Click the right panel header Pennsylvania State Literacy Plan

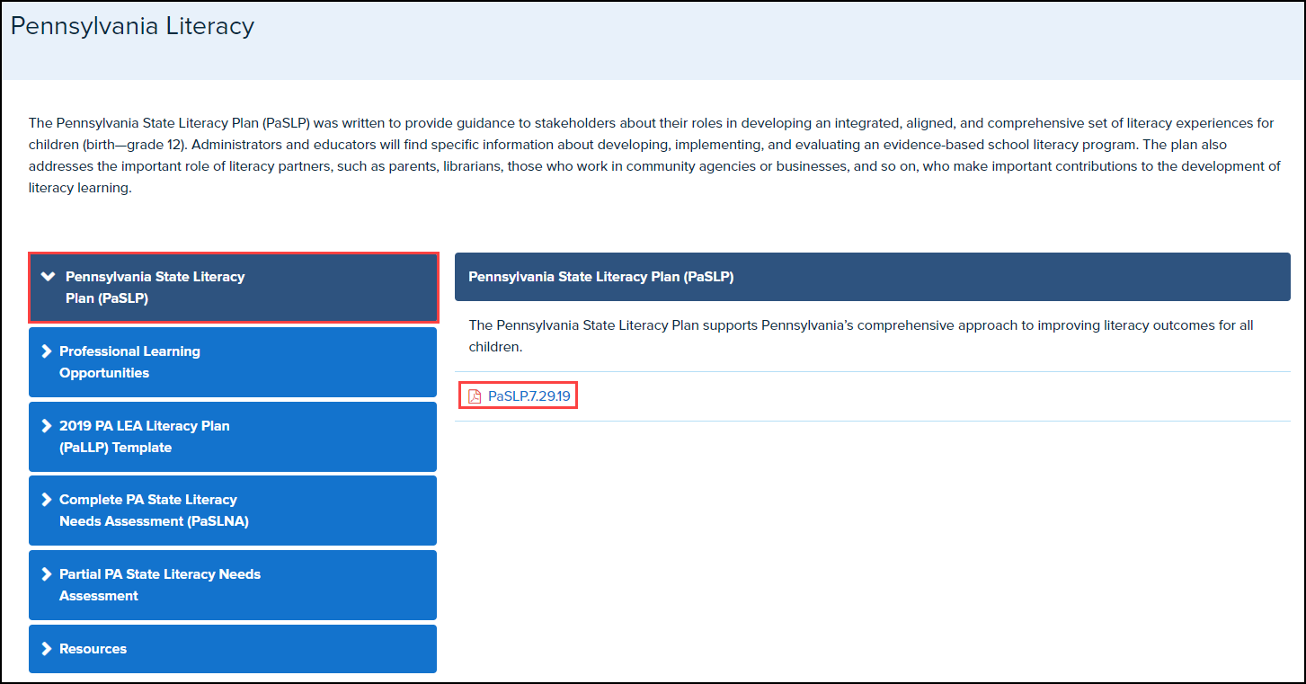(600, 277)
